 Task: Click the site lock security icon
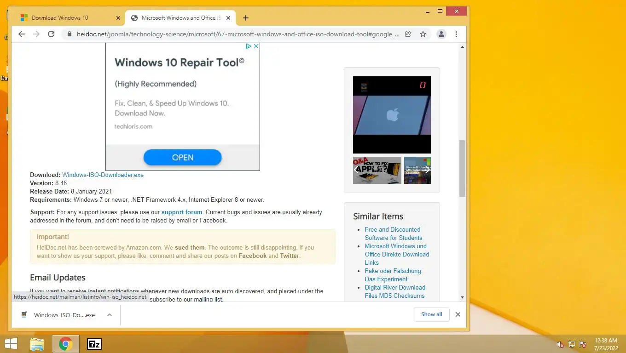pos(70,34)
